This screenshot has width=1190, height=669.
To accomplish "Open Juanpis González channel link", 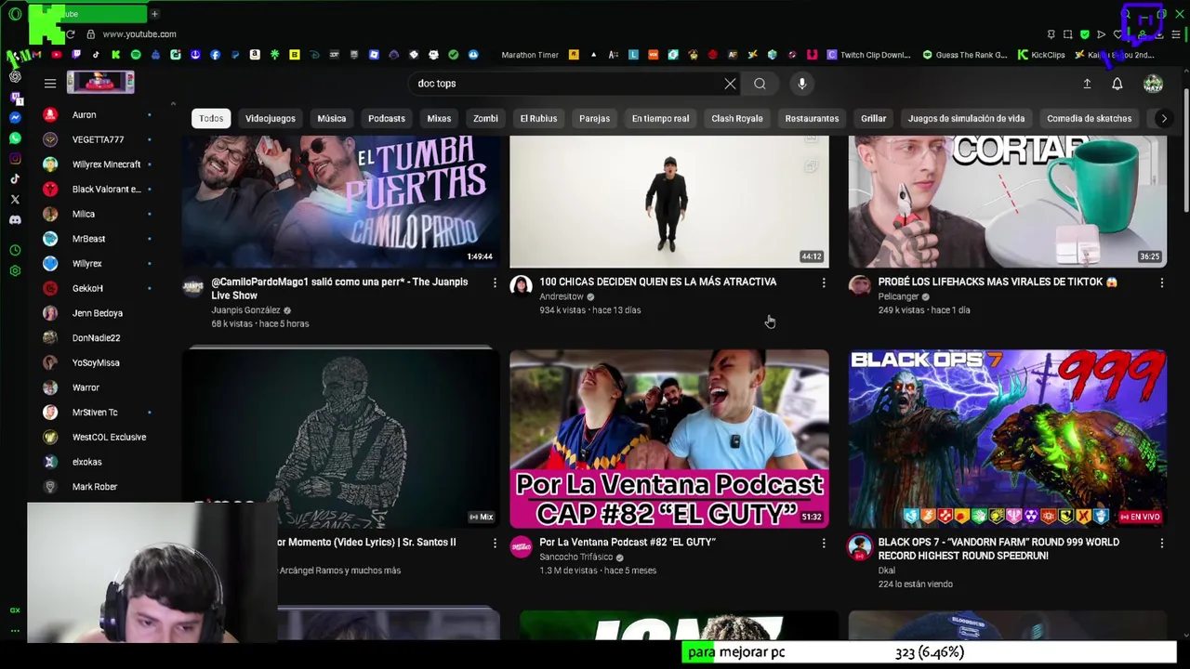I will point(245,310).
